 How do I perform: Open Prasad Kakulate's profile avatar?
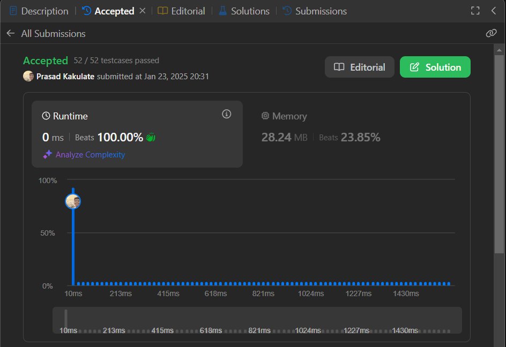point(28,76)
